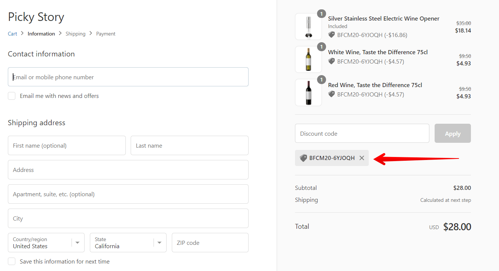Image resolution: width=499 pixels, height=271 pixels.
Task: Click the email or mobile phone number field
Action: pos(128,77)
